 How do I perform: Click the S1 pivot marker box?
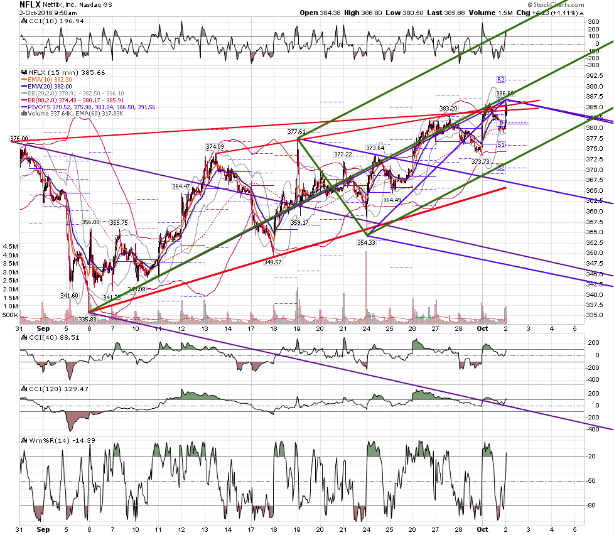501,145
